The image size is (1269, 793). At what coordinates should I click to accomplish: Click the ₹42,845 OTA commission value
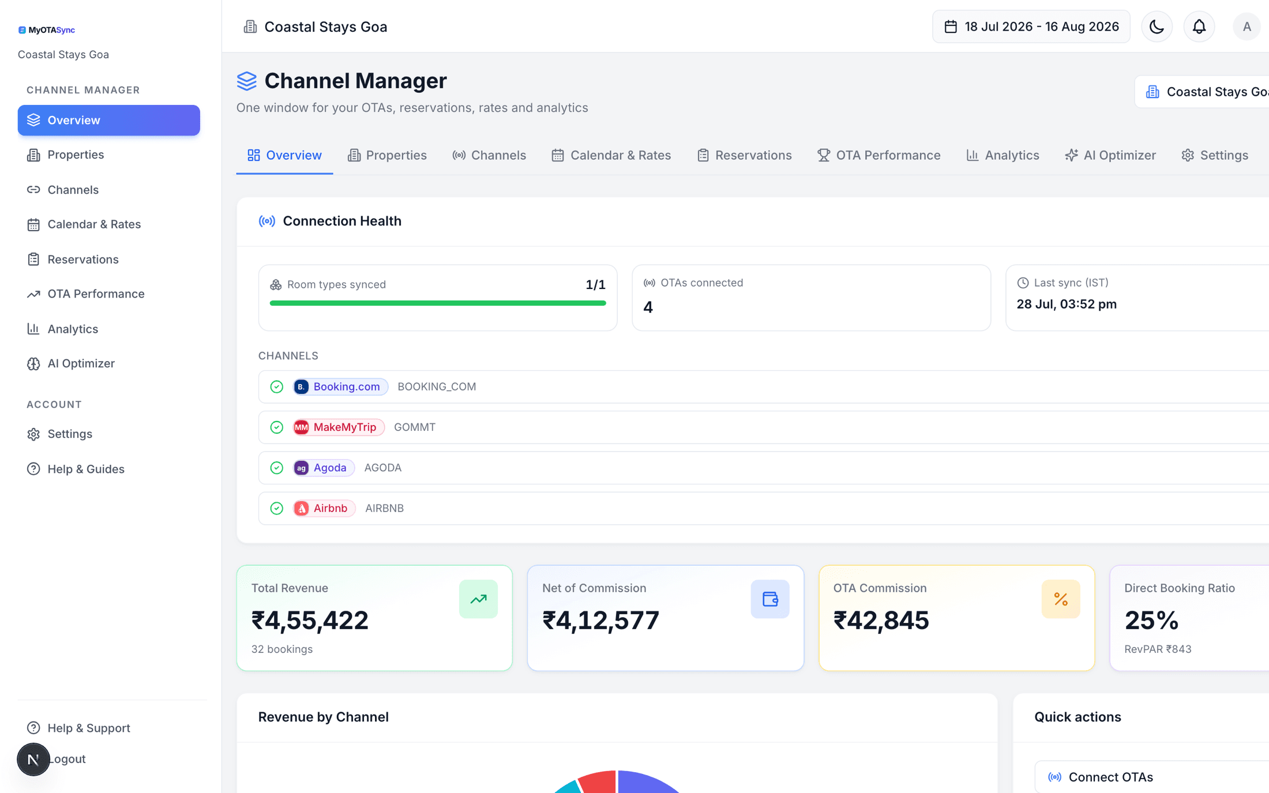881,621
